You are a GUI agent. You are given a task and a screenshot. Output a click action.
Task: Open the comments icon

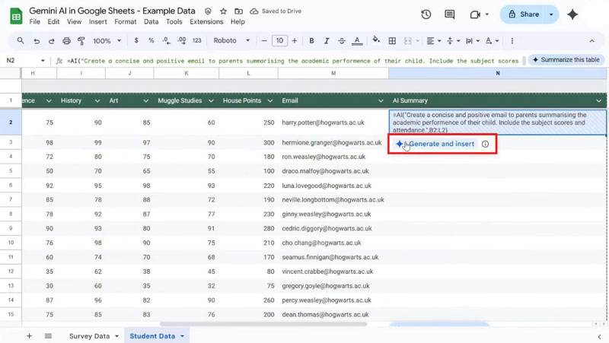coord(451,14)
